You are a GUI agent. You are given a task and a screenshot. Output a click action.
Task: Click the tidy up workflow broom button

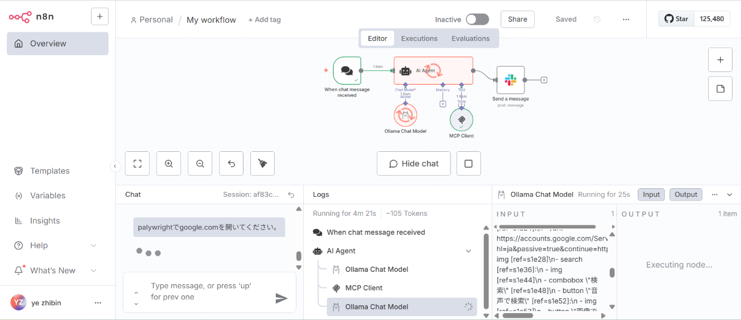click(263, 163)
